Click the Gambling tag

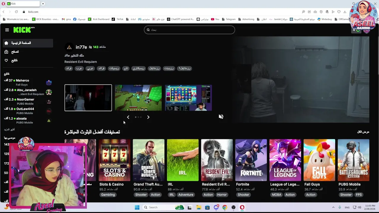coord(108,195)
